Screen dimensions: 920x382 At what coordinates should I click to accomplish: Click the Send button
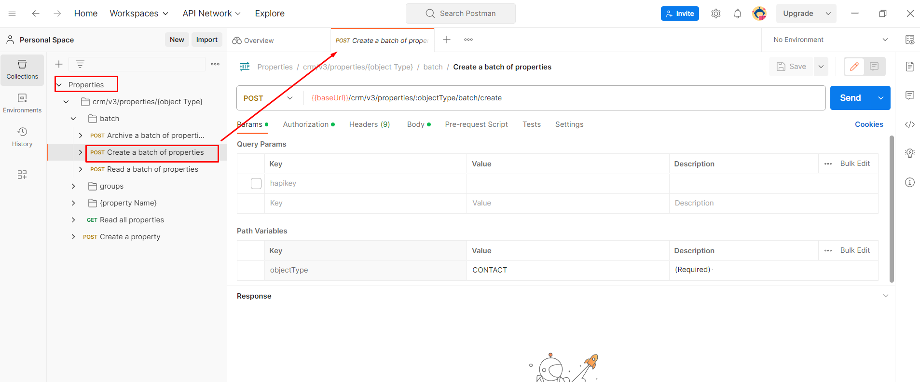coord(851,98)
